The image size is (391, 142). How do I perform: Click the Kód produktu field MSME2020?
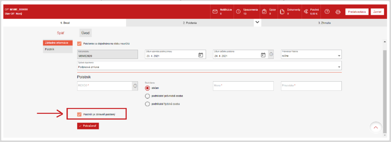107,54
